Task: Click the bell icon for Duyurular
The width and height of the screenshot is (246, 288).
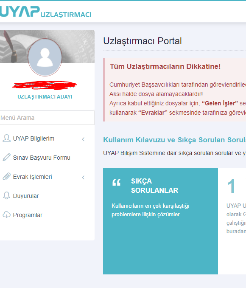Action: [x=6, y=196]
